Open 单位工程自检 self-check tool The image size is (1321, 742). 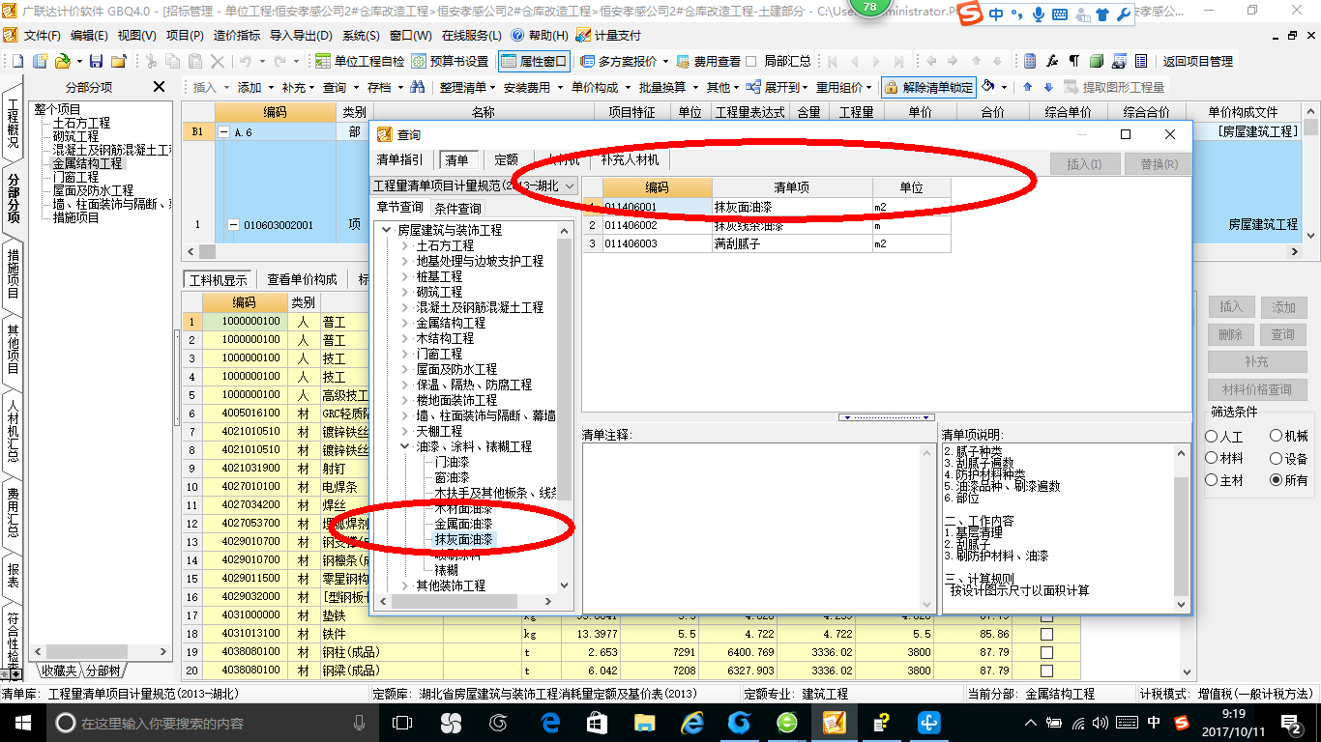tap(361, 61)
